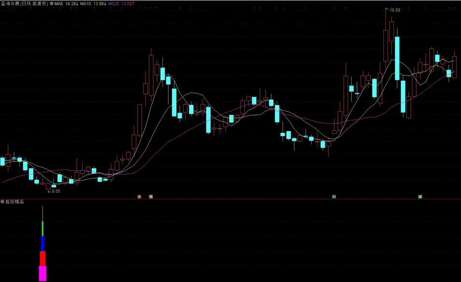Click the green segment of indicator bar
461x282 pixels.
click(43, 229)
